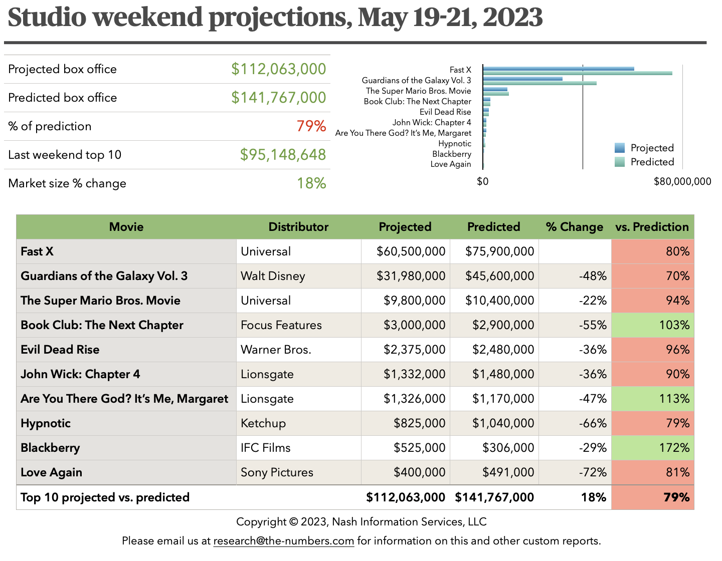
Task: Select the Fast X movie title cell
Action: [37, 251]
